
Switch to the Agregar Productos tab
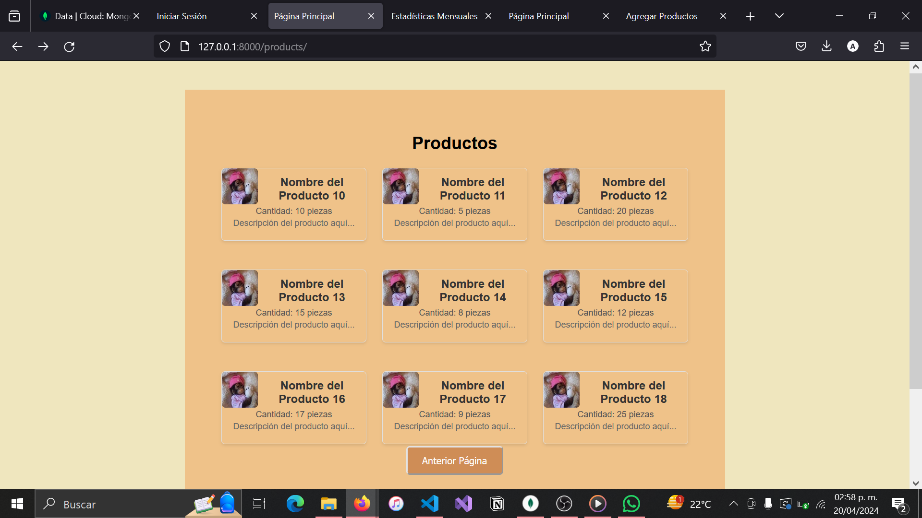coord(661,16)
